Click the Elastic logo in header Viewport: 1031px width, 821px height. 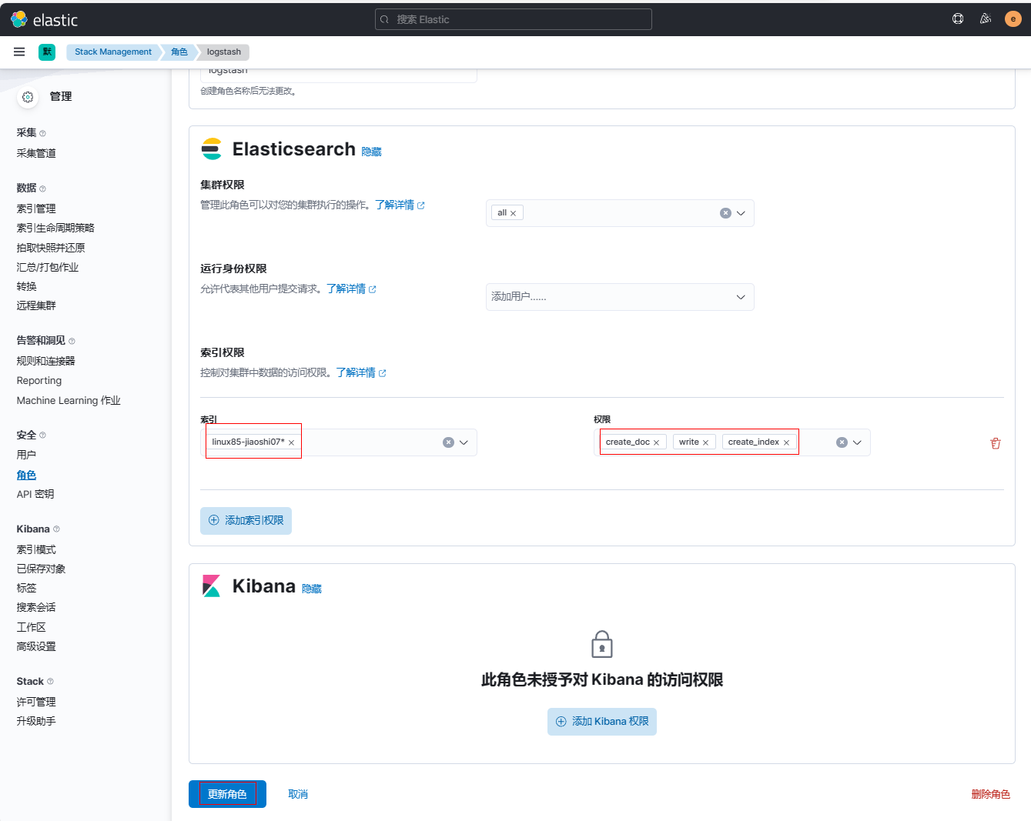[x=44, y=19]
